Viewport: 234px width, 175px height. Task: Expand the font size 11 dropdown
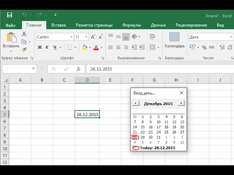pyautogui.click(x=81, y=37)
